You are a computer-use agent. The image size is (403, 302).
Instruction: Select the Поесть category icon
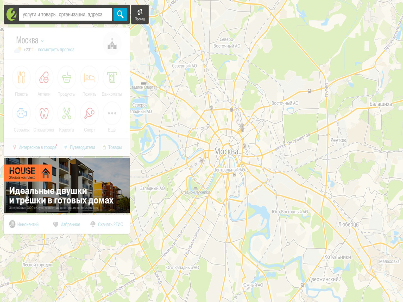pyautogui.click(x=21, y=78)
